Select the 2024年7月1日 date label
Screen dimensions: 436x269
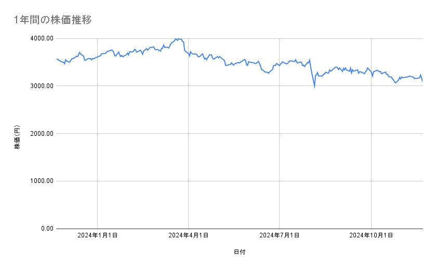tap(279, 235)
